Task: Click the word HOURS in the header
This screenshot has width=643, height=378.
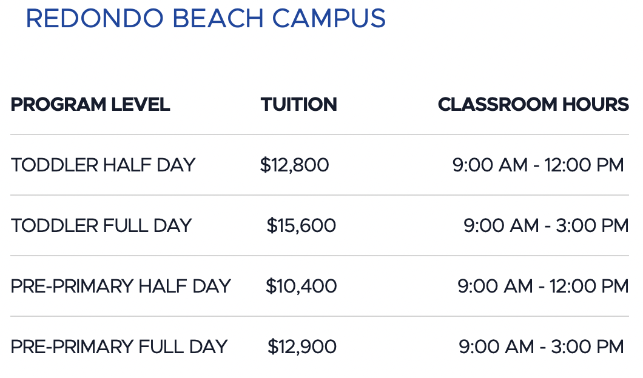Action: [596, 104]
